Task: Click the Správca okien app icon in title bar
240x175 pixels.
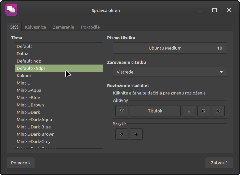Action: (11, 10)
